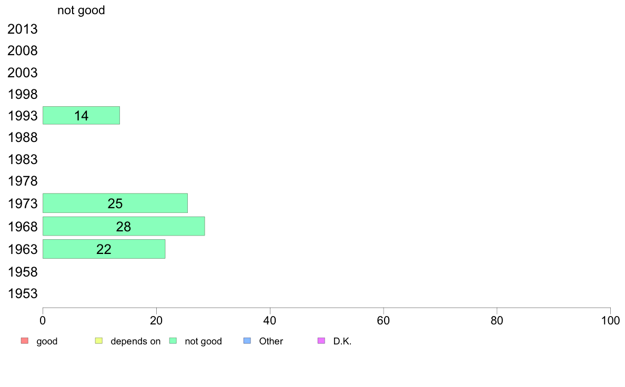Select the 1993 bar labeled 14

point(82,116)
